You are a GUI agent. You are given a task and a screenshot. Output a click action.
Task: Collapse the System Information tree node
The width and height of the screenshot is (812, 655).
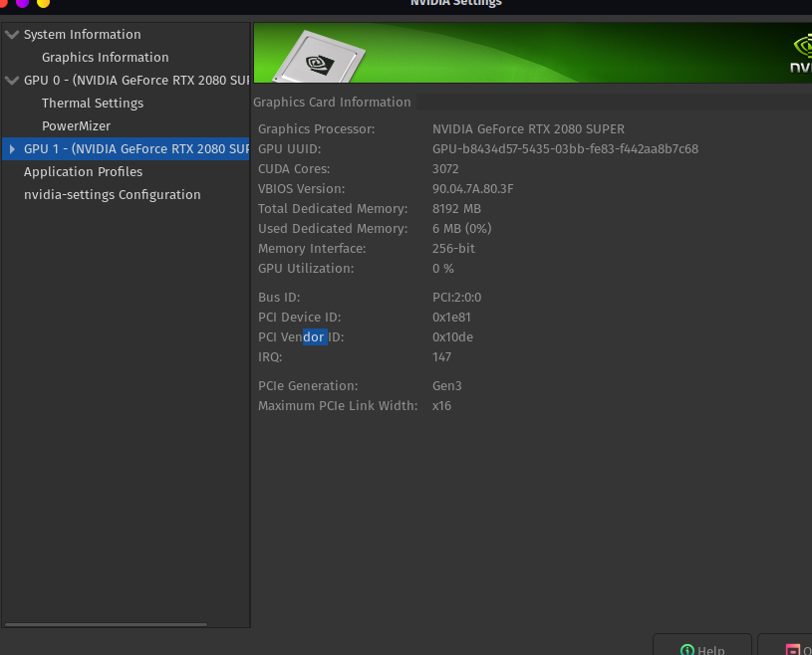coord(12,35)
